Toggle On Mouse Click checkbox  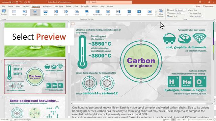coord(189,13)
